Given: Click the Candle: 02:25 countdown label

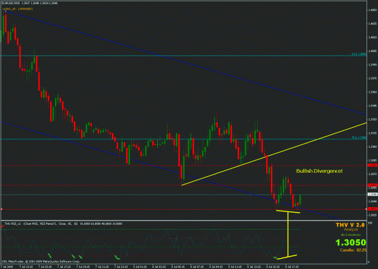Looking at the screenshot, I should coord(353,250).
